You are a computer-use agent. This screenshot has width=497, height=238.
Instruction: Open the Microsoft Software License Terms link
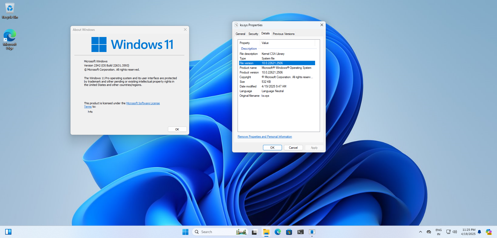click(x=143, y=103)
